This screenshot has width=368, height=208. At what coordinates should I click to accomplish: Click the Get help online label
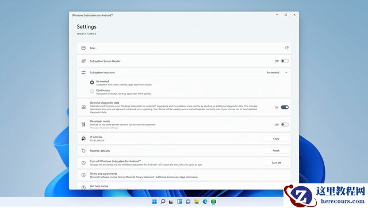(x=99, y=186)
